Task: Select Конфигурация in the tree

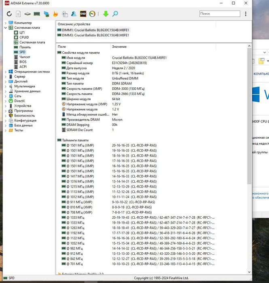Action: tap(25, 120)
